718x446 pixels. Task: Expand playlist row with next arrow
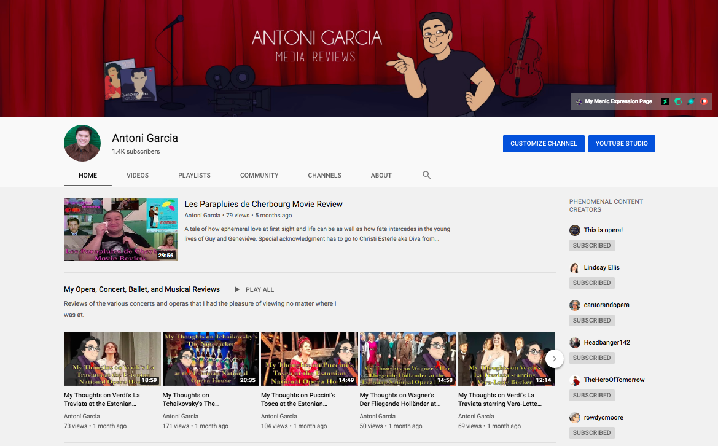[x=554, y=359]
